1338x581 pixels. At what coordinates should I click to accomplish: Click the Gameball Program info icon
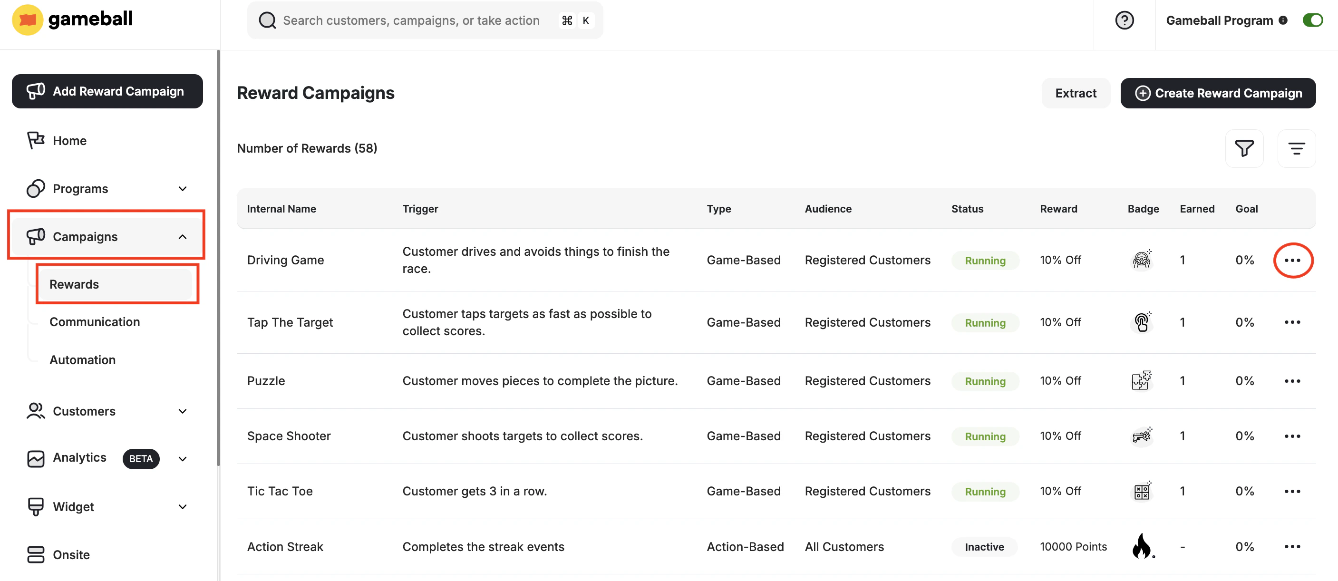[1283, 20]
